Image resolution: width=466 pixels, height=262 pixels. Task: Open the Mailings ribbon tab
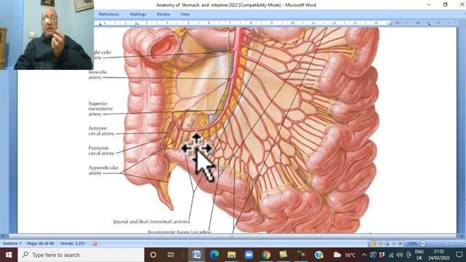click(138, 15)
